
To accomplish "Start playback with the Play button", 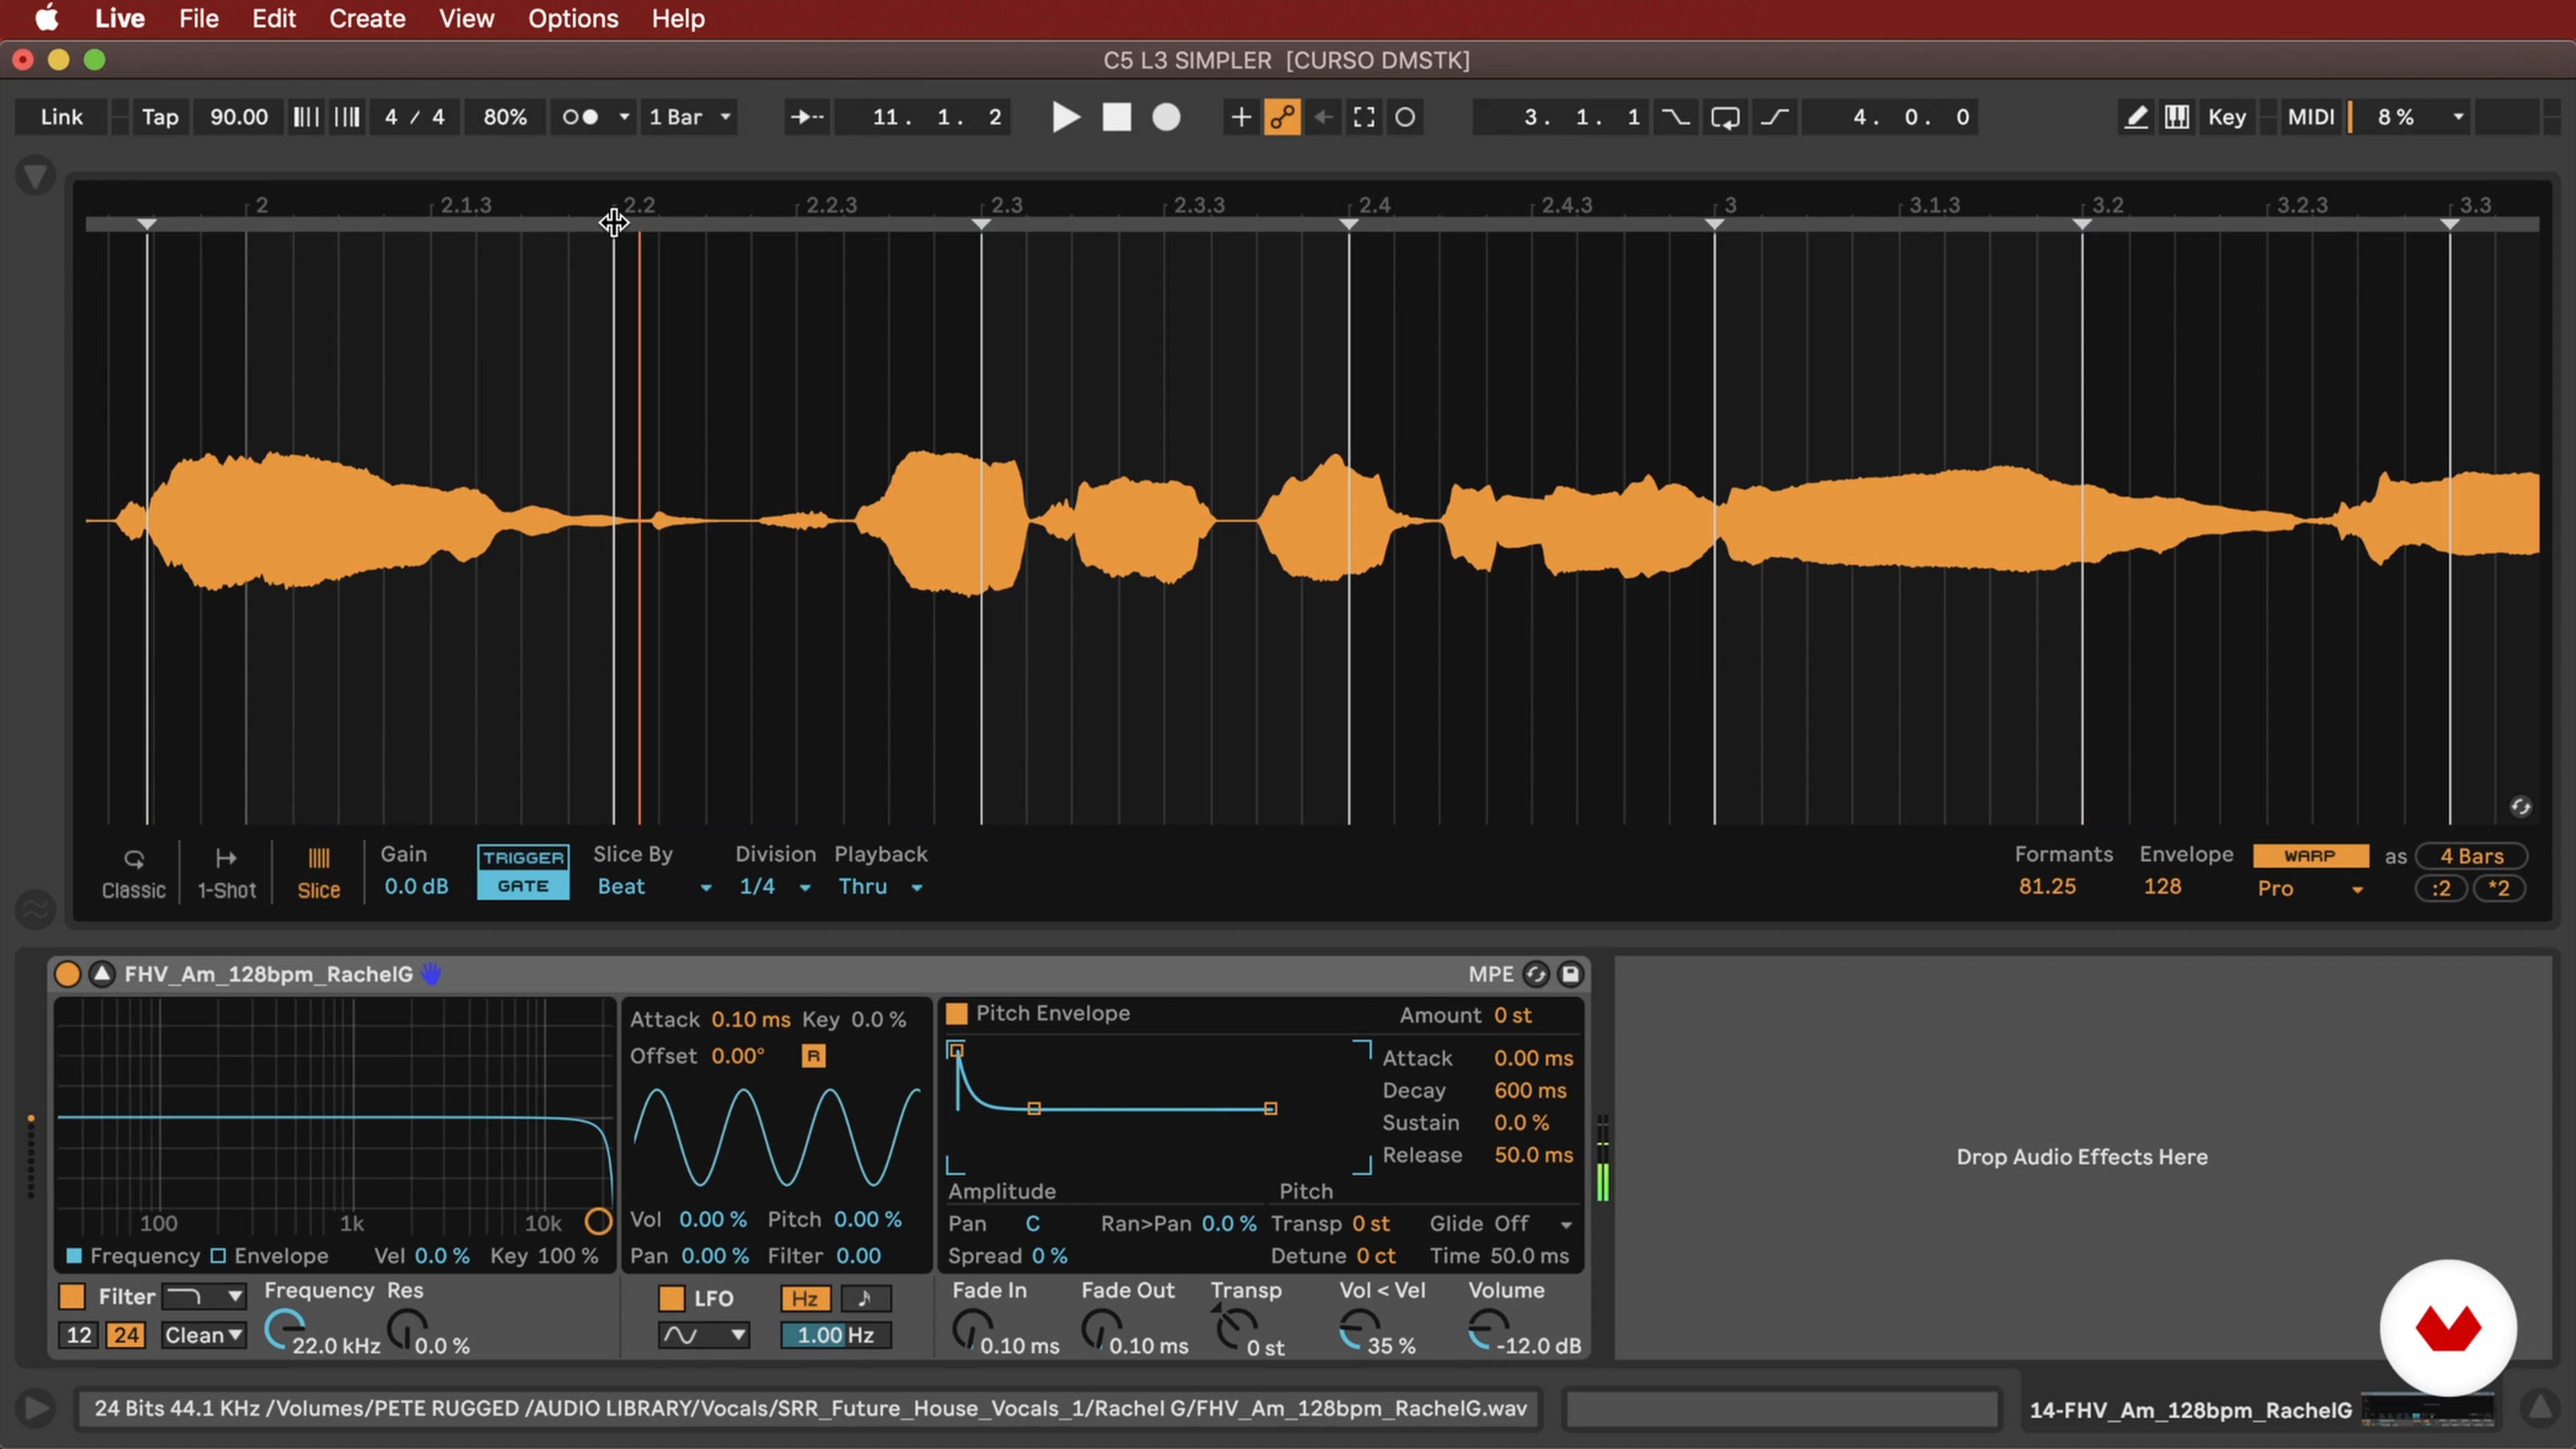I will [1066, 117].
